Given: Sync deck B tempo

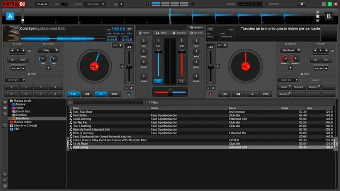Looking at the screenshot, I should (x=266, y=94).
